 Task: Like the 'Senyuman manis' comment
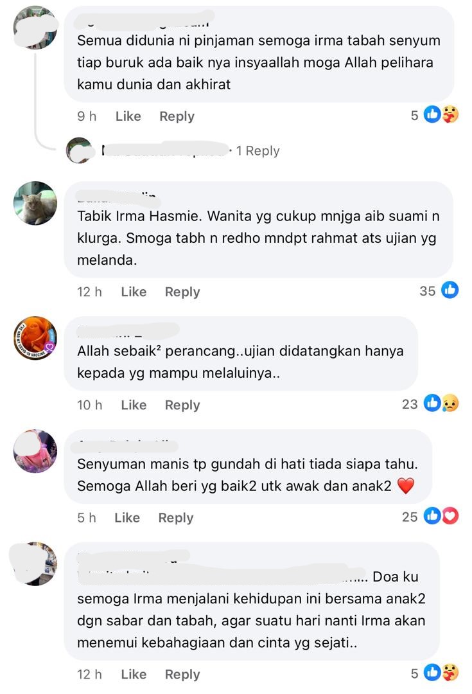[x=127, y=517]
